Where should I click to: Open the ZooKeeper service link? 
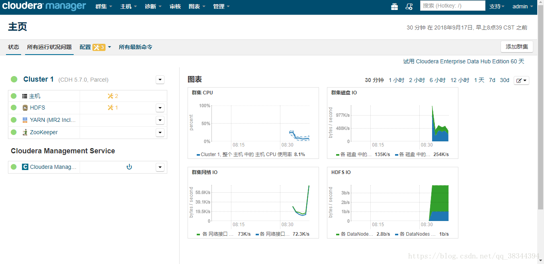pyautogui.click(x=44, y=132)
